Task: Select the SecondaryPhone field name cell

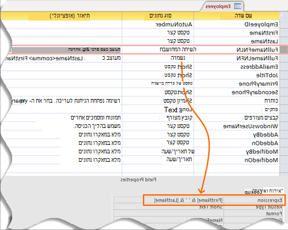Action: pos(237,92)
